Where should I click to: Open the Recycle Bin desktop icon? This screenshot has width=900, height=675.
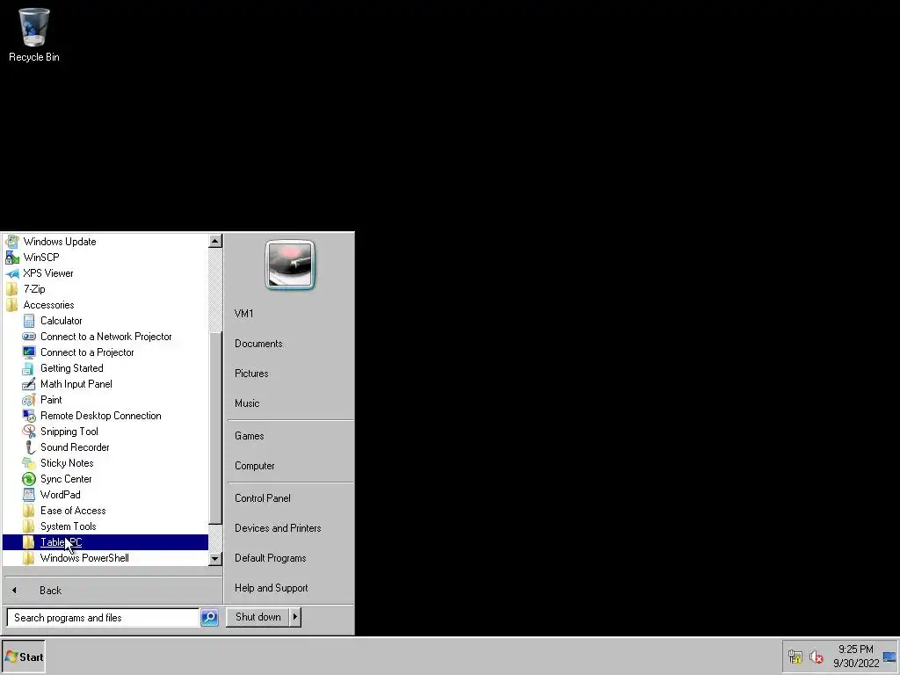coord(34,34)
